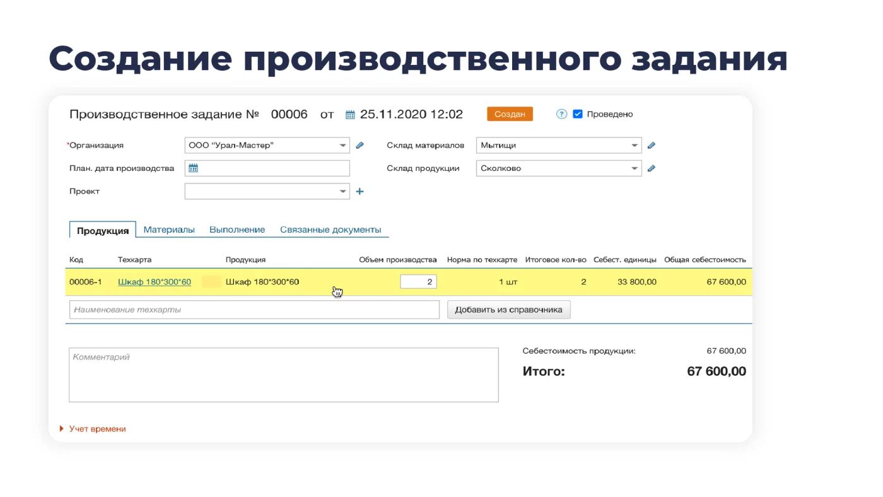
Task: Click the Итоговое кол-во column header
Action: 556,260
